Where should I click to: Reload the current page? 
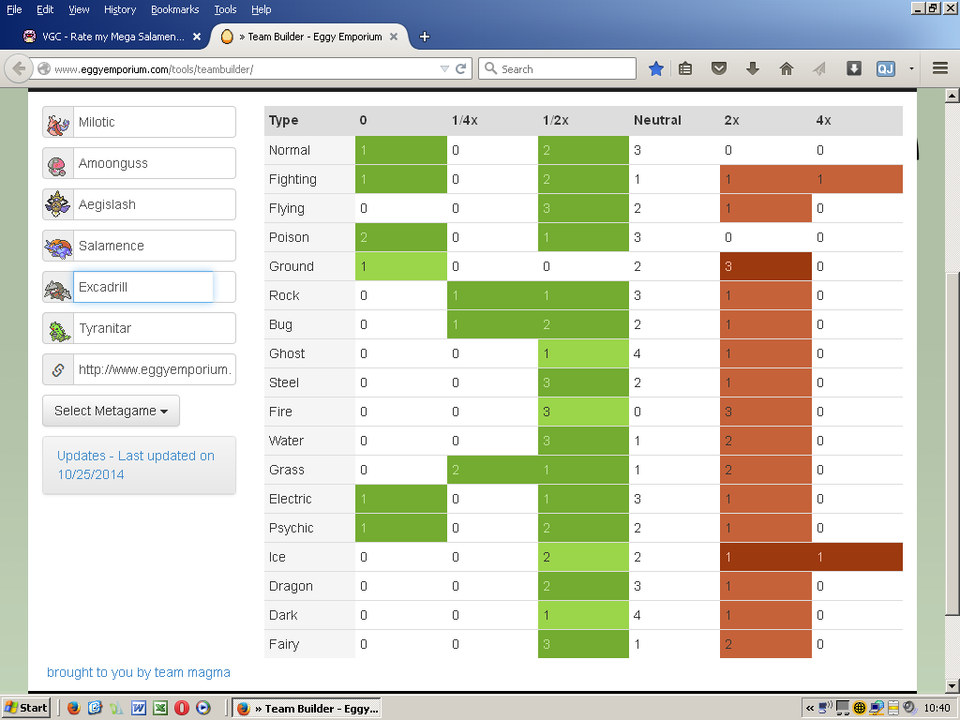[x=461, y=68]
